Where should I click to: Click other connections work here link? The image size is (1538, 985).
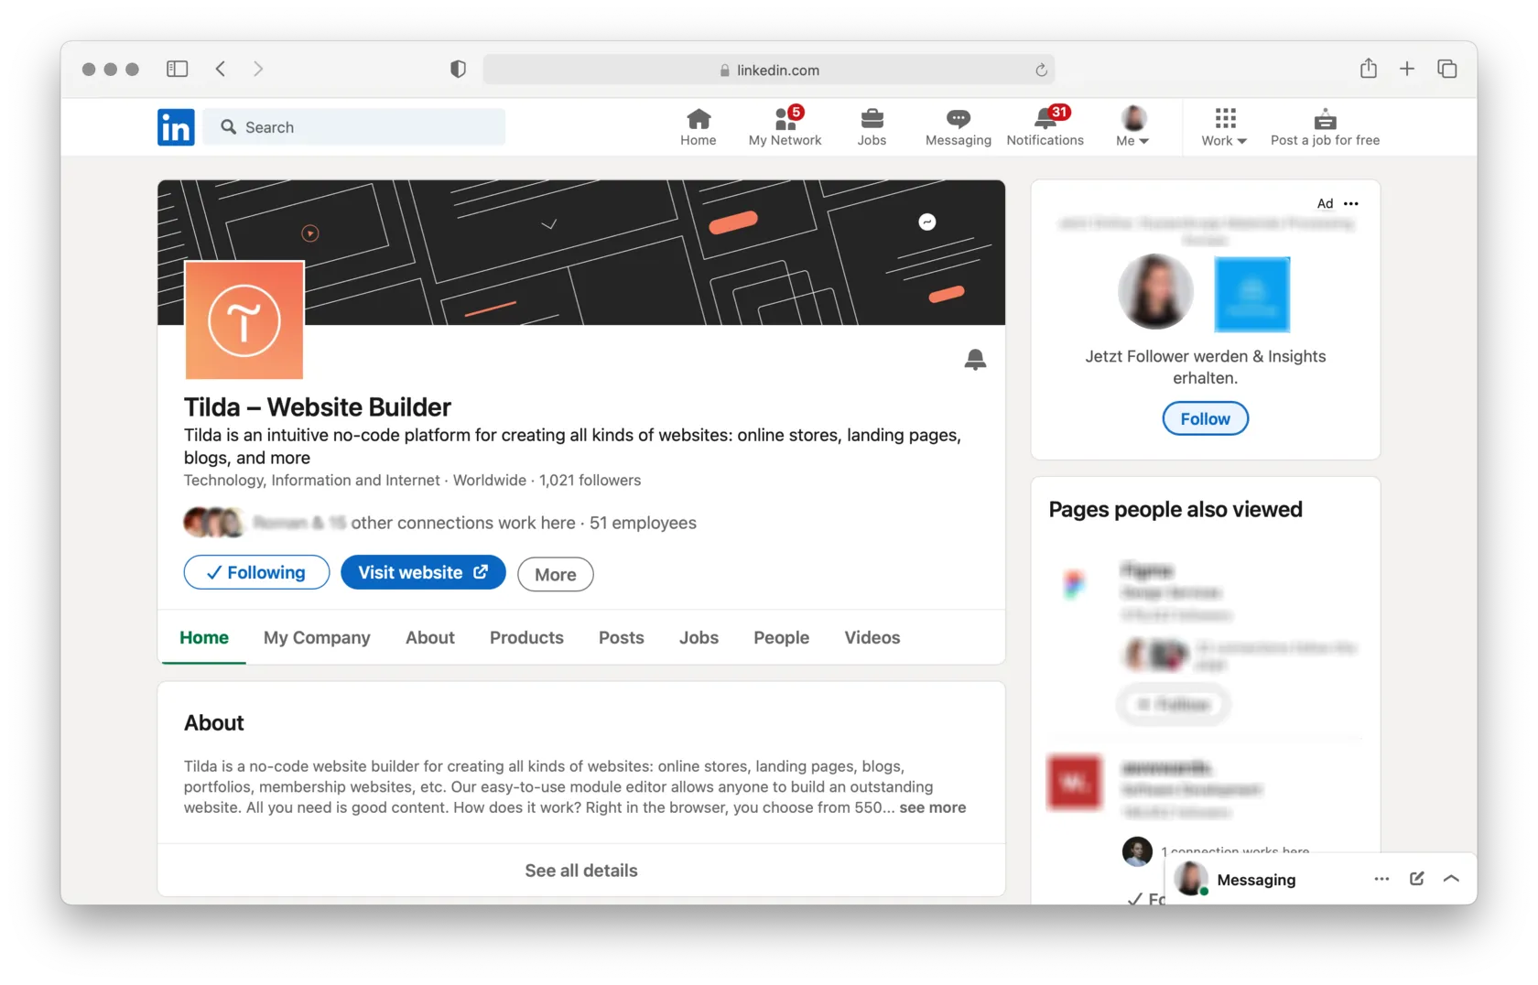click(x=463, y=523)
